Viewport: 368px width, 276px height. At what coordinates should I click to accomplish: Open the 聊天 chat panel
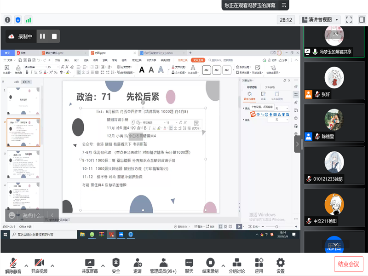(189, 265)
